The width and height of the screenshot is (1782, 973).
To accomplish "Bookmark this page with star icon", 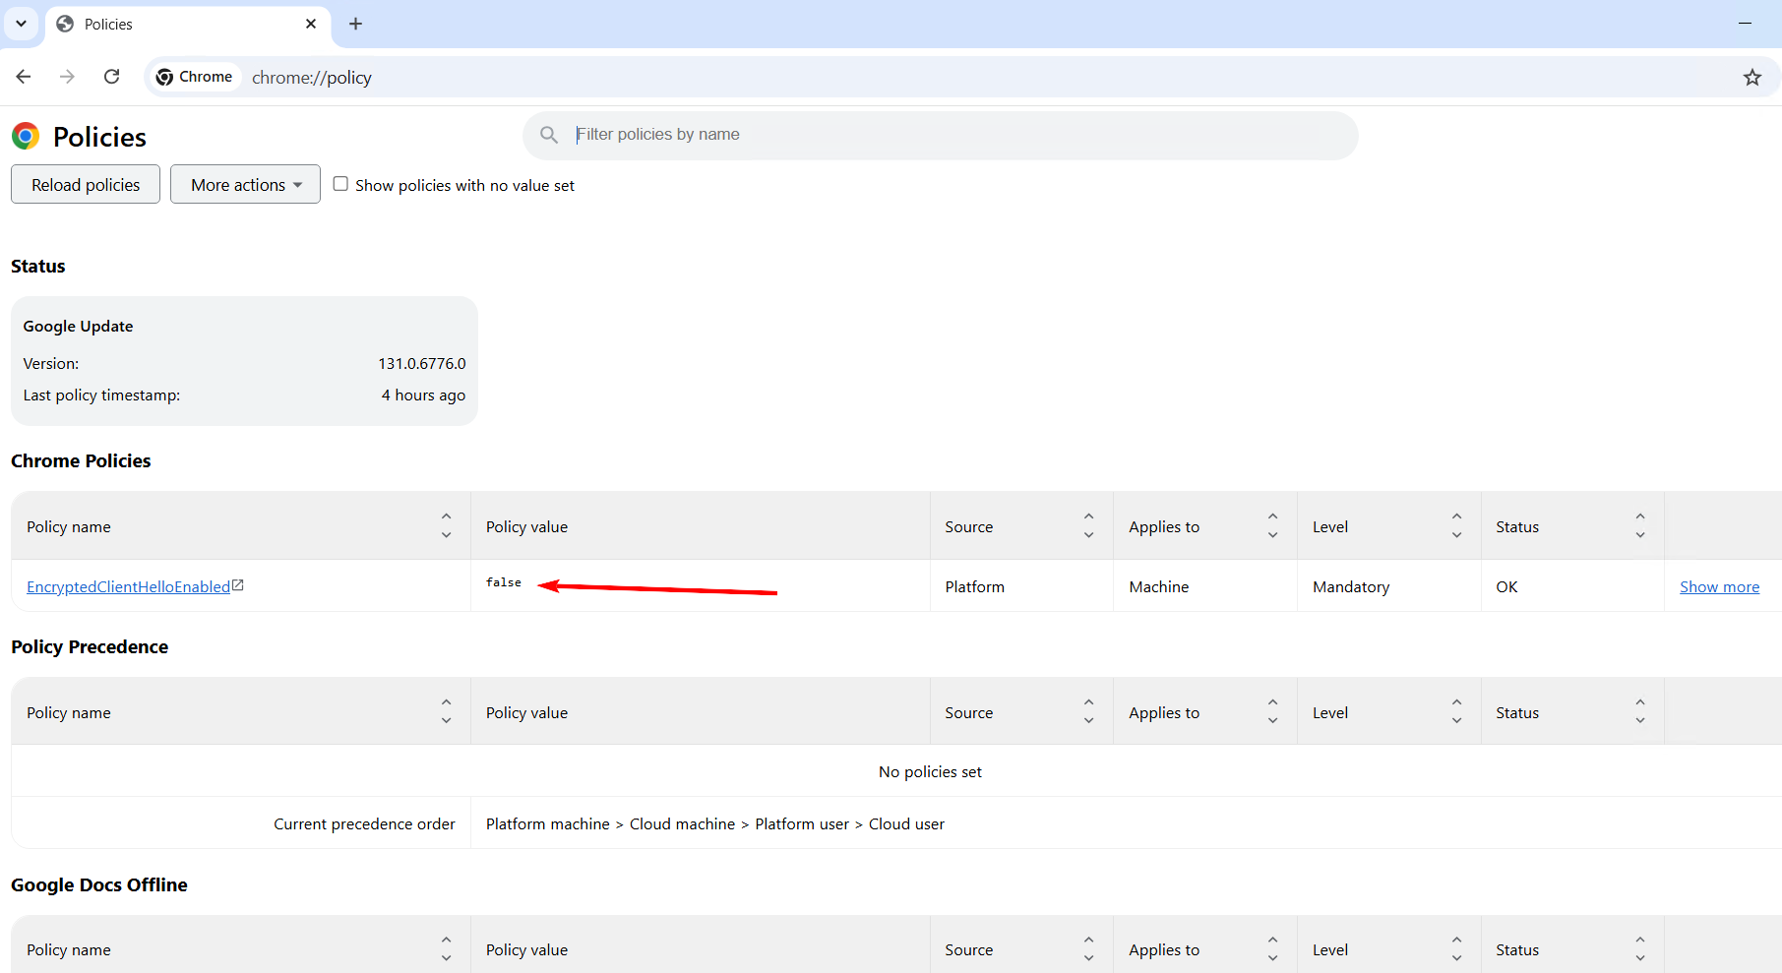I will [1751, 78].
